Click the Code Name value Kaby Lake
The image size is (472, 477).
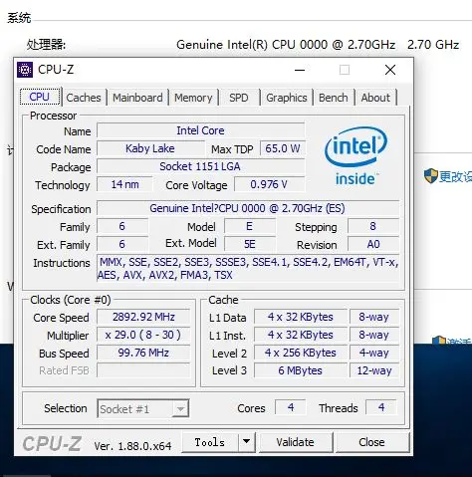(x=150, y=148)
